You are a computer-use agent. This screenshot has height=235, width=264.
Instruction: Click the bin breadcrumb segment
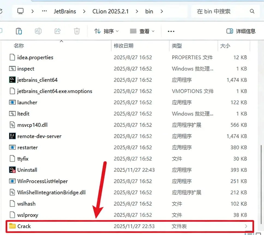[149, 11]
